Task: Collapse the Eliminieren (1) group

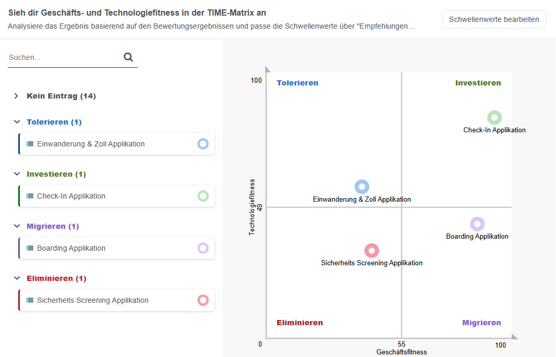Action: (16, 278)
